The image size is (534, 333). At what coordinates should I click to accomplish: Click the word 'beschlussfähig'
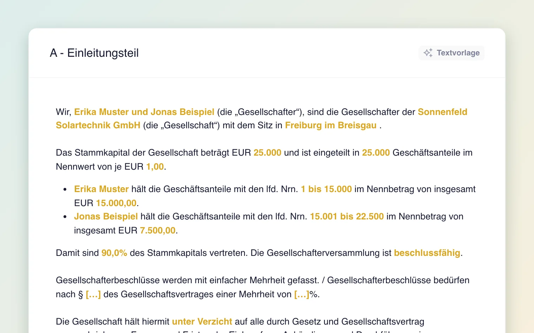click(427, 253)
